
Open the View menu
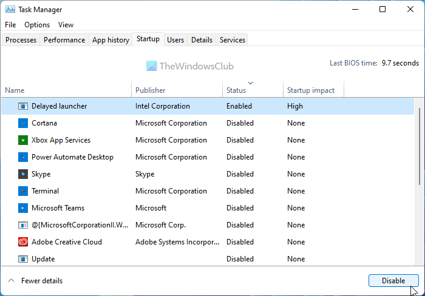click(66, 25)
